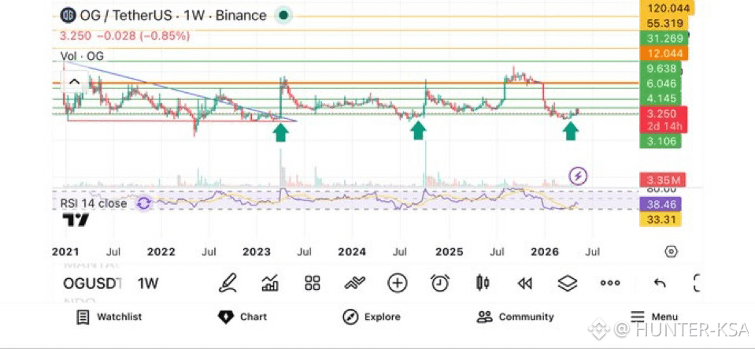
Task: Switch to the Watchlist tab
Action: [109, 317]
